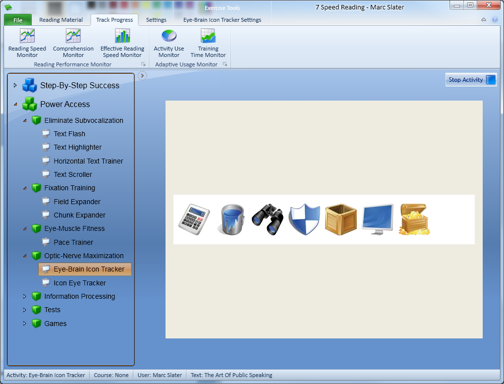Expand the Step-By-Step Success section
This screenshot has width=504, height=384.
[x=15, y=85]
